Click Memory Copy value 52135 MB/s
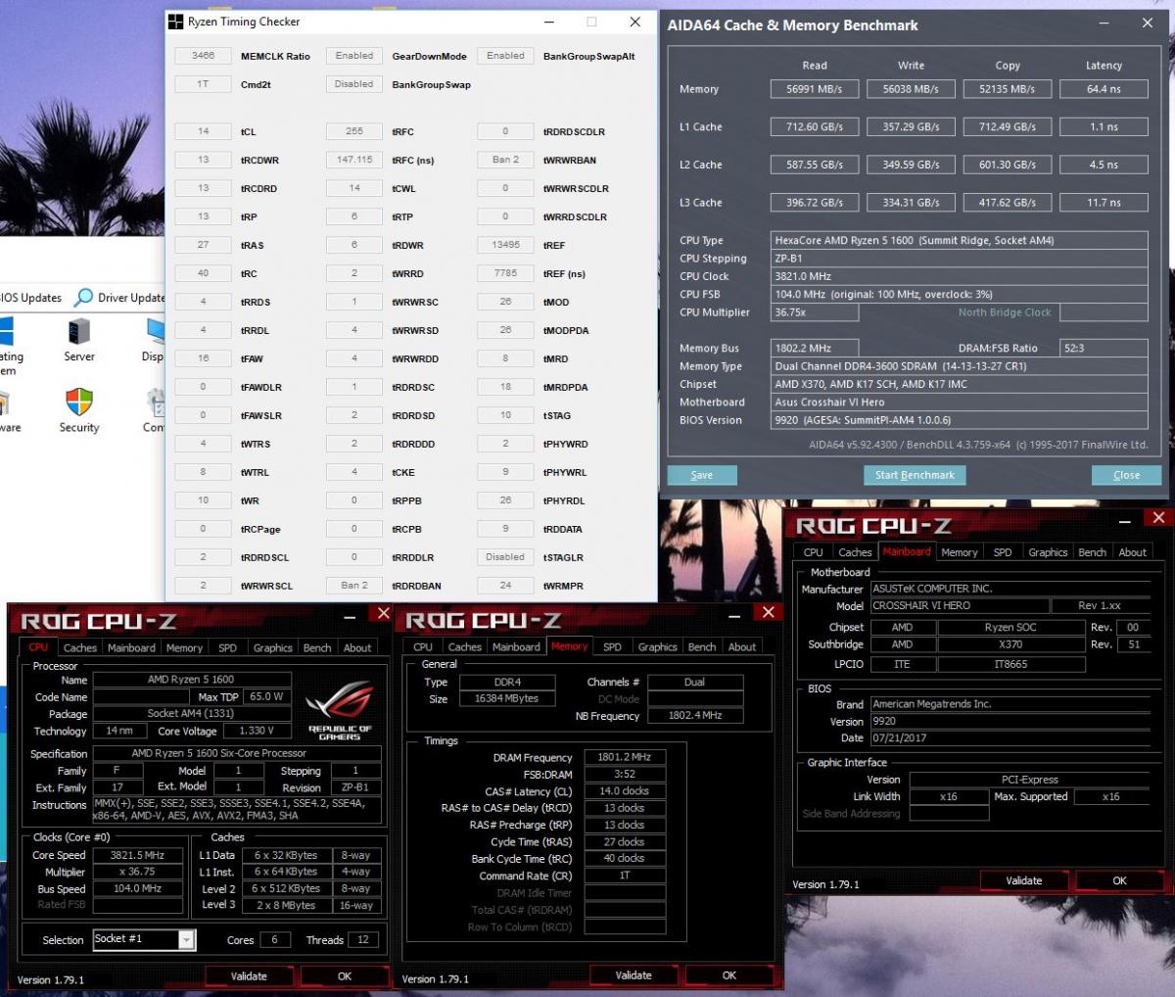1175x997 pixels. tap(1008, 89)
